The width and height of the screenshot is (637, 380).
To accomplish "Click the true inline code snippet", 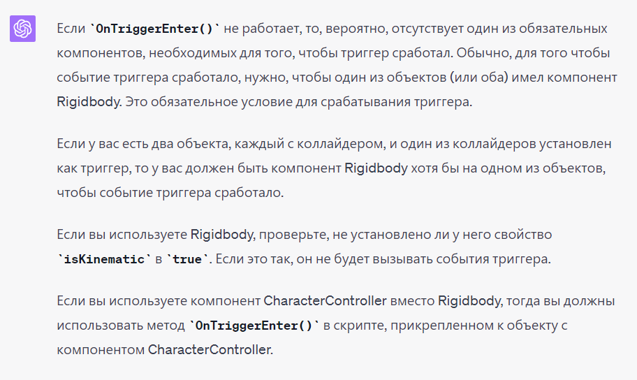I will click(x=187, y=259).
